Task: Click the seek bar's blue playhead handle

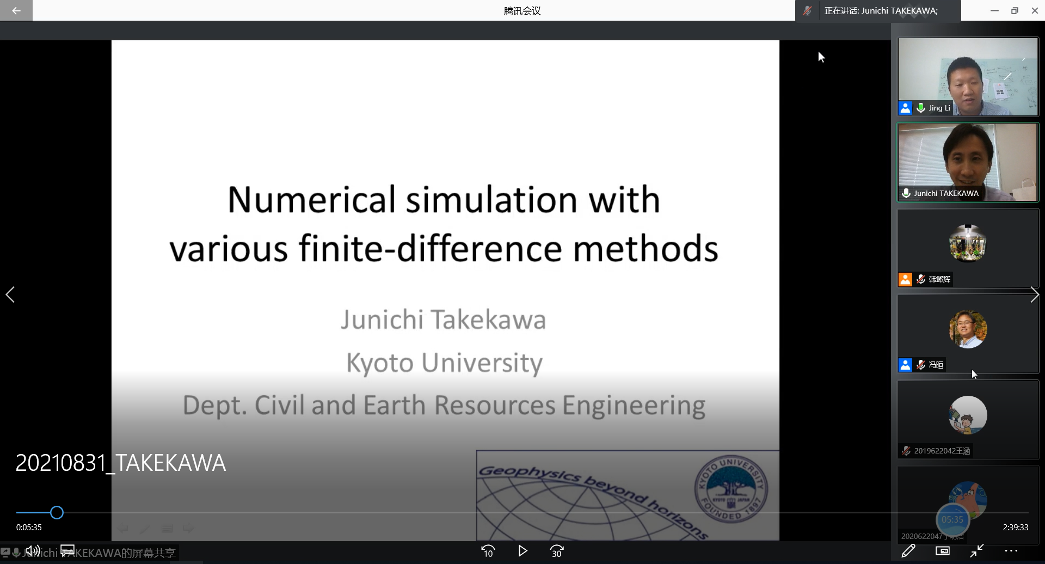Action: point(57,512)
